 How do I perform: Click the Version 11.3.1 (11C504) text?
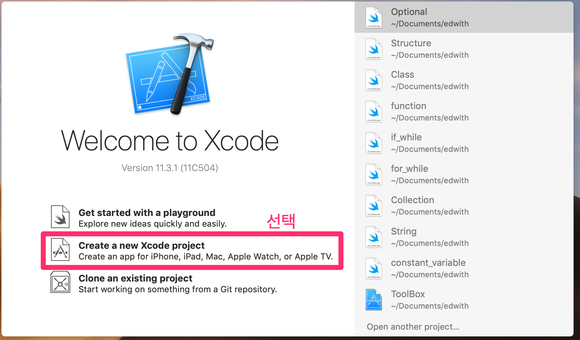coord(170,168)
